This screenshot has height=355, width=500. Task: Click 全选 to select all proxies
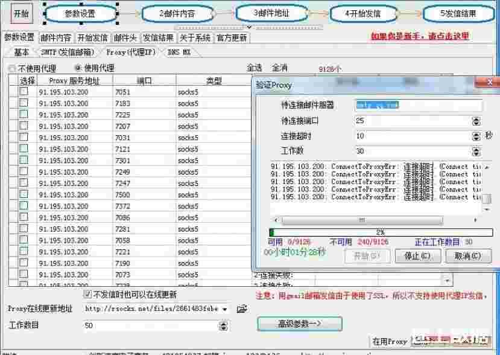point(254,68)
